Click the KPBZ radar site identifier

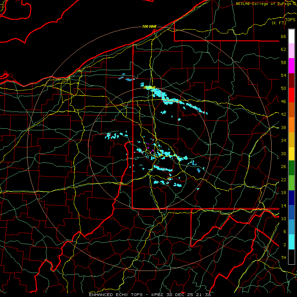158,295
